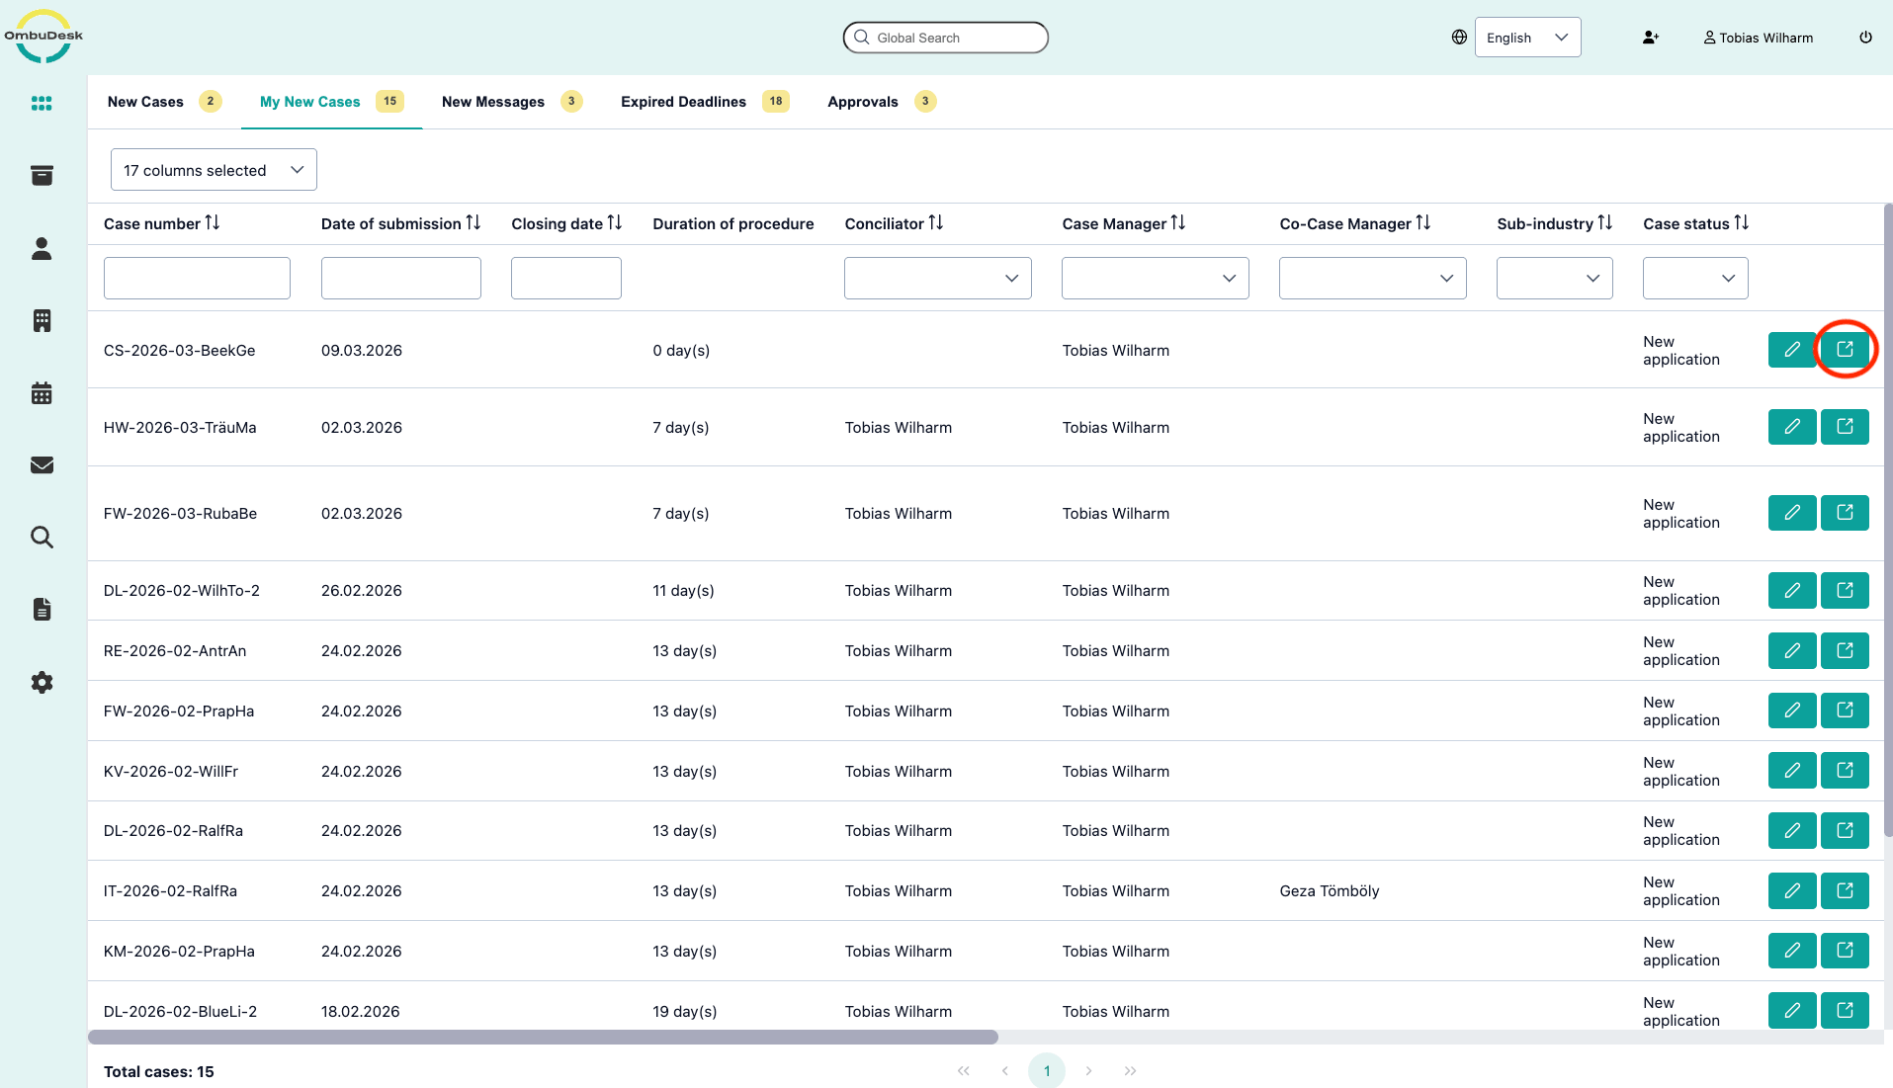The height and width of the screenshot is (1088, 1893).
Task: Click the settings gear in sidebar
Action: (42, 682)
